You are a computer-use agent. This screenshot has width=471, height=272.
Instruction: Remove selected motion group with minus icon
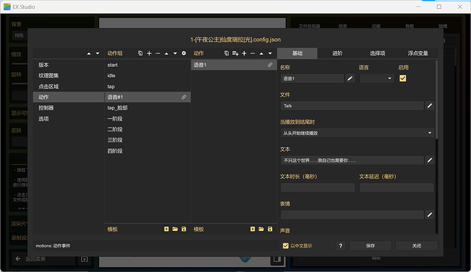(x=158, y=53)
